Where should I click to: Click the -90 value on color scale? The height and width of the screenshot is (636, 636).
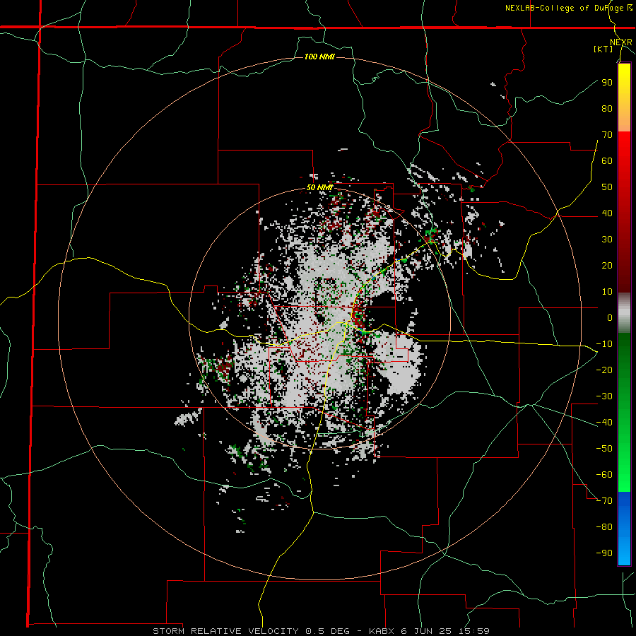pos(604,553)
